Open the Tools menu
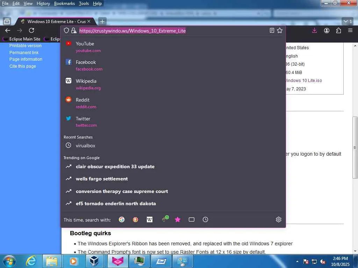 pos(84,3)
